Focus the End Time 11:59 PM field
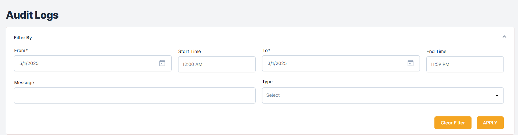Image resolution: width=518 pixels, height=135 pixels. click(x=465, y=64)
